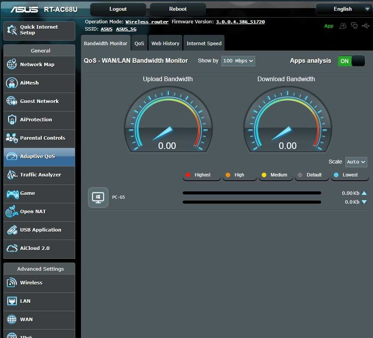Click the USB status icon
373x338 pixels.
pos(366,26)
